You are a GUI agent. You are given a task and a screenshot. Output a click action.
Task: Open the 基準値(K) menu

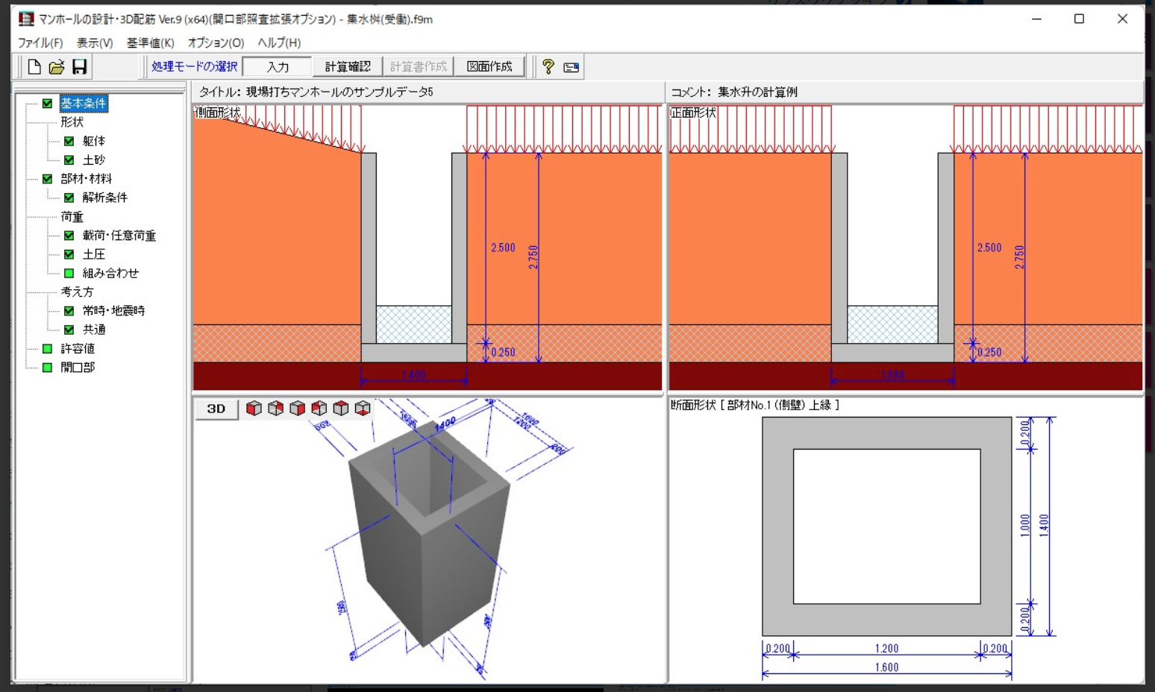[x=150, y=43]
